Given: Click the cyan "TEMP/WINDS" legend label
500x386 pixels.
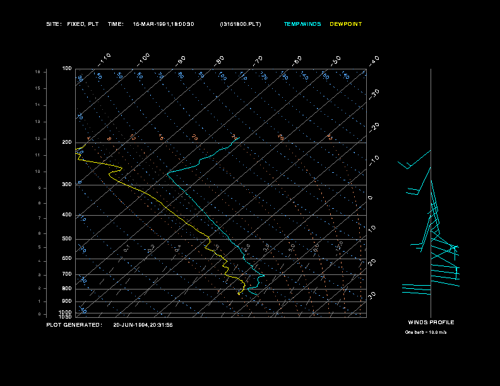Looking at the screenshot, I should click(x=302, y=24).
